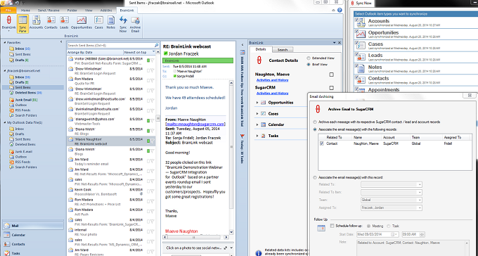Viewport: 478px width, 256px height.
Task: Click the Sync Now ribbon button
Action: 123,24
